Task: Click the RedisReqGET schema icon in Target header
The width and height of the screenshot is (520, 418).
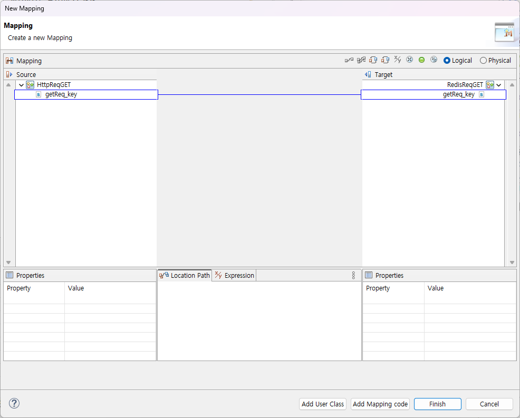Action: point(490,84)
